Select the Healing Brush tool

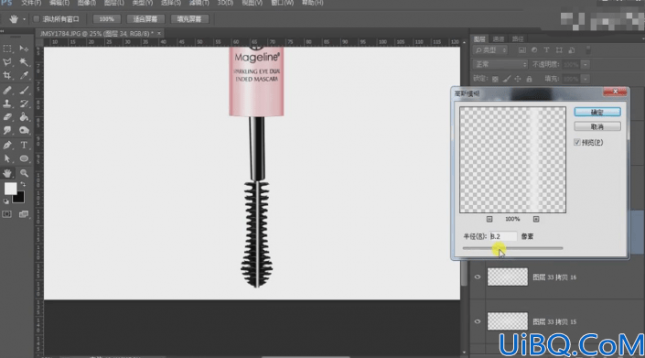point(7,90)
